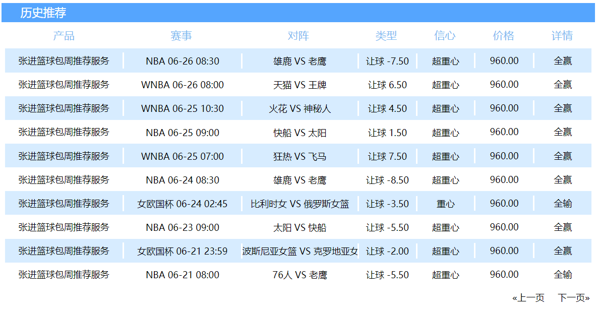597x312 pixels.
Task: Click the 对阵 column header
Action: (x=299, y=36)
